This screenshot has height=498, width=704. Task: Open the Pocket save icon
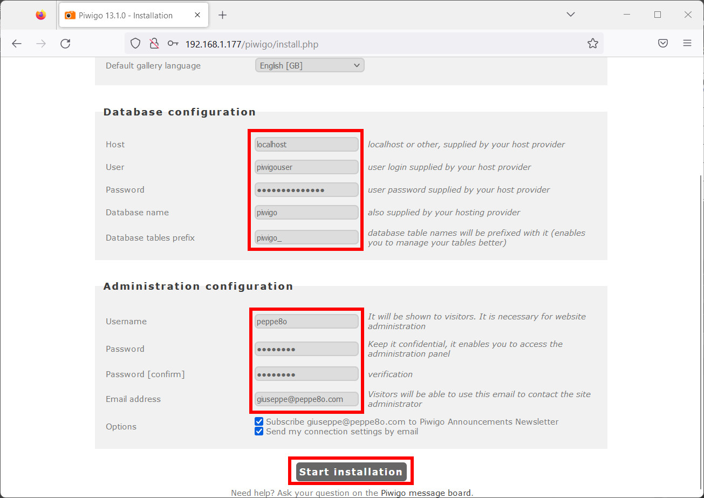pyautogui.click(x=663, y=44)
